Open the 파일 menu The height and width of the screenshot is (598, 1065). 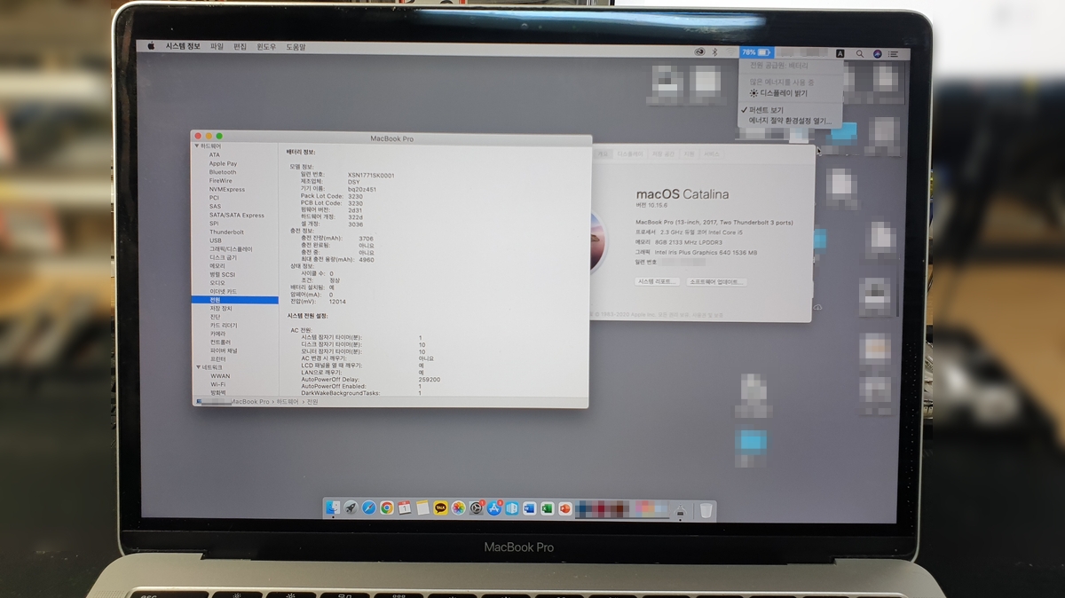tap(217, 46)
